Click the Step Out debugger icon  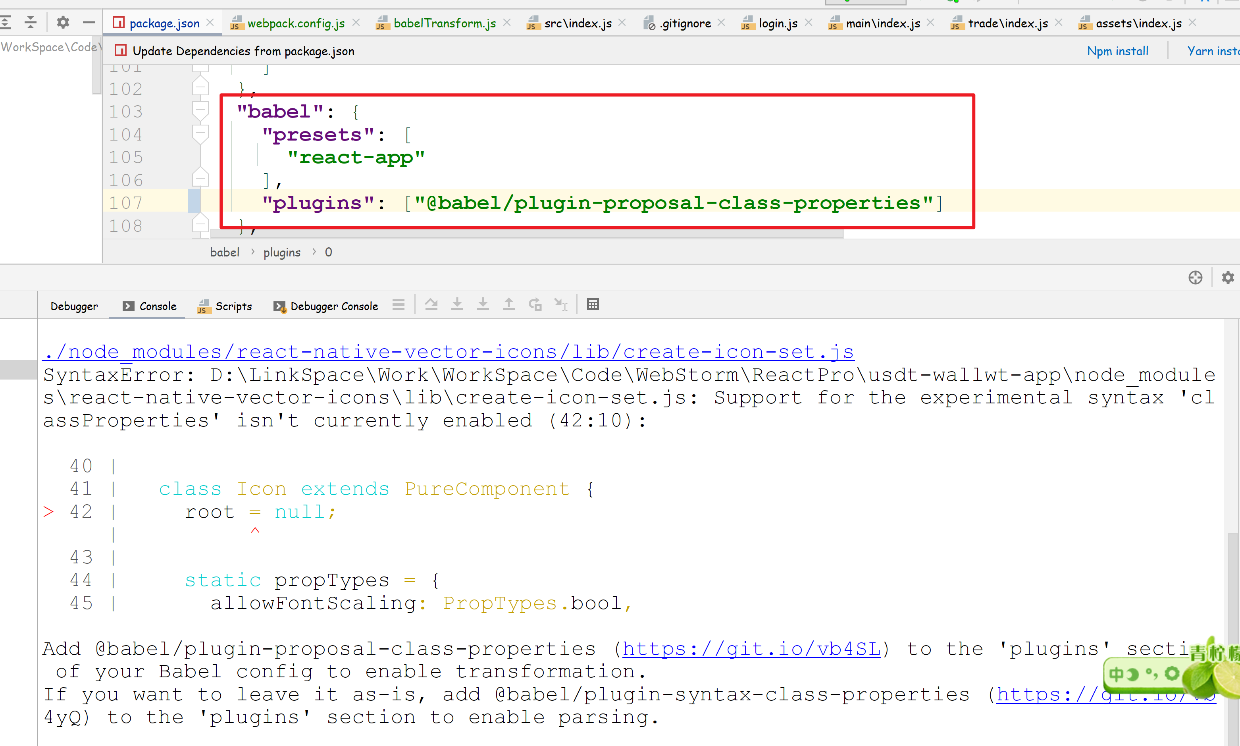[x=508, y=304]
